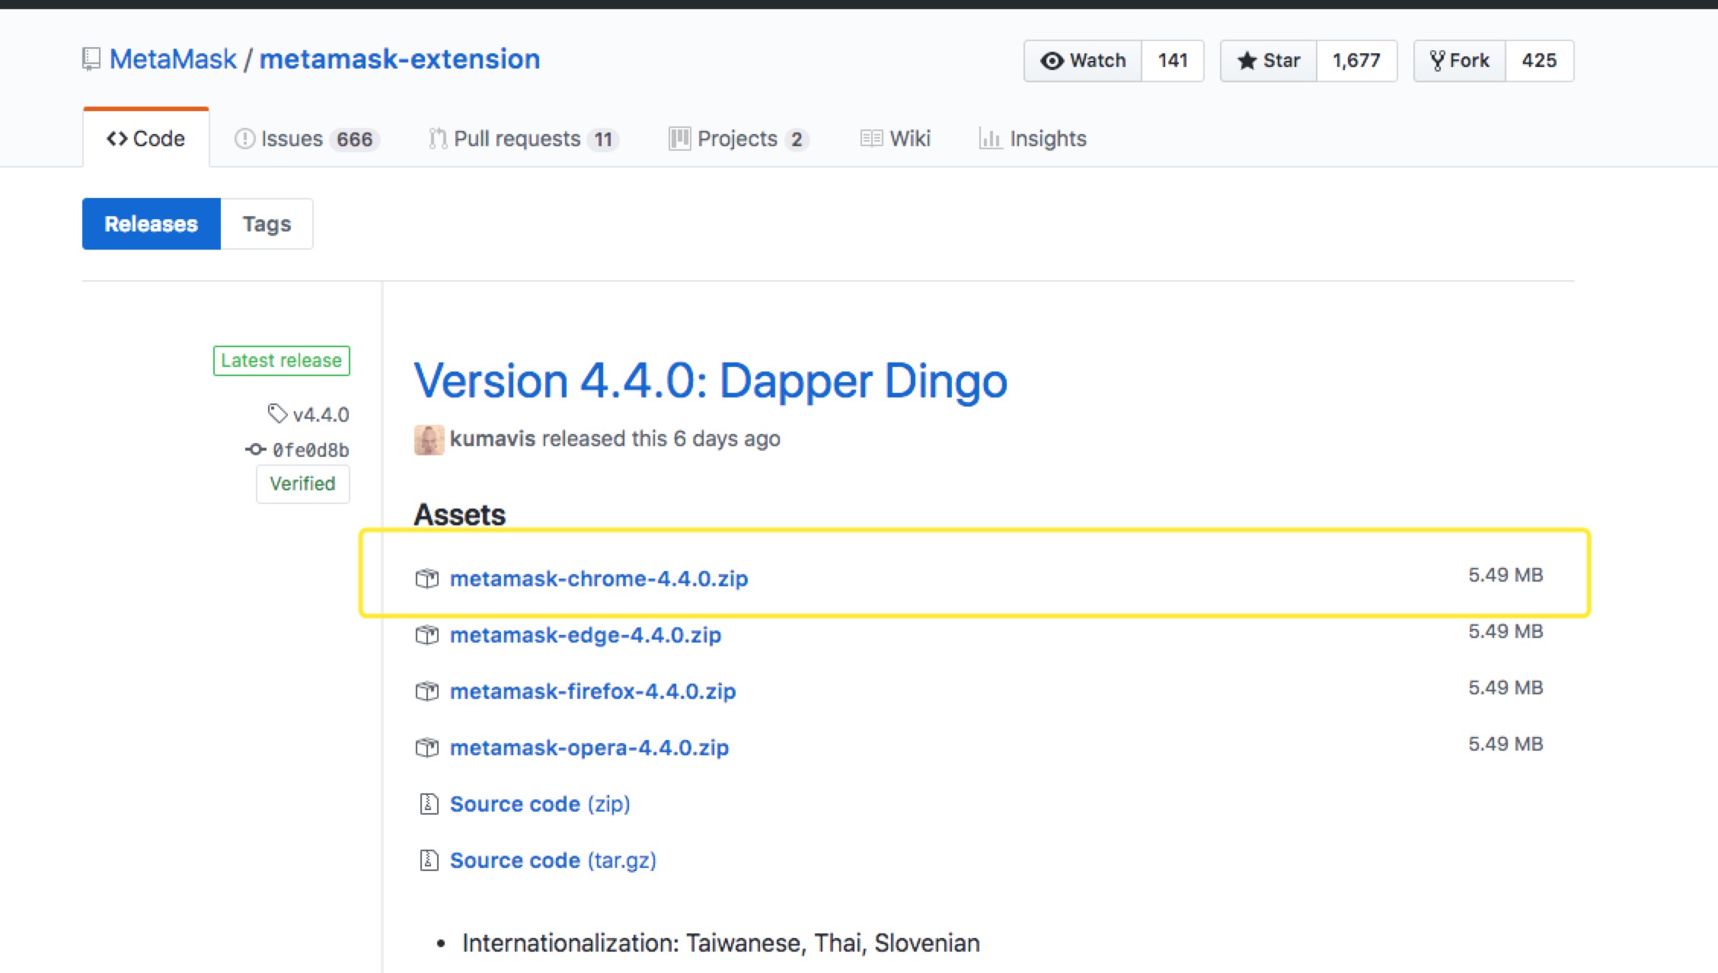
Task: Click the Verified badge on release
Action: (300, 483)
